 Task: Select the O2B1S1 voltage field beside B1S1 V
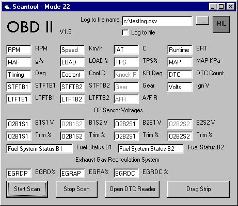[x=19, y=124]
